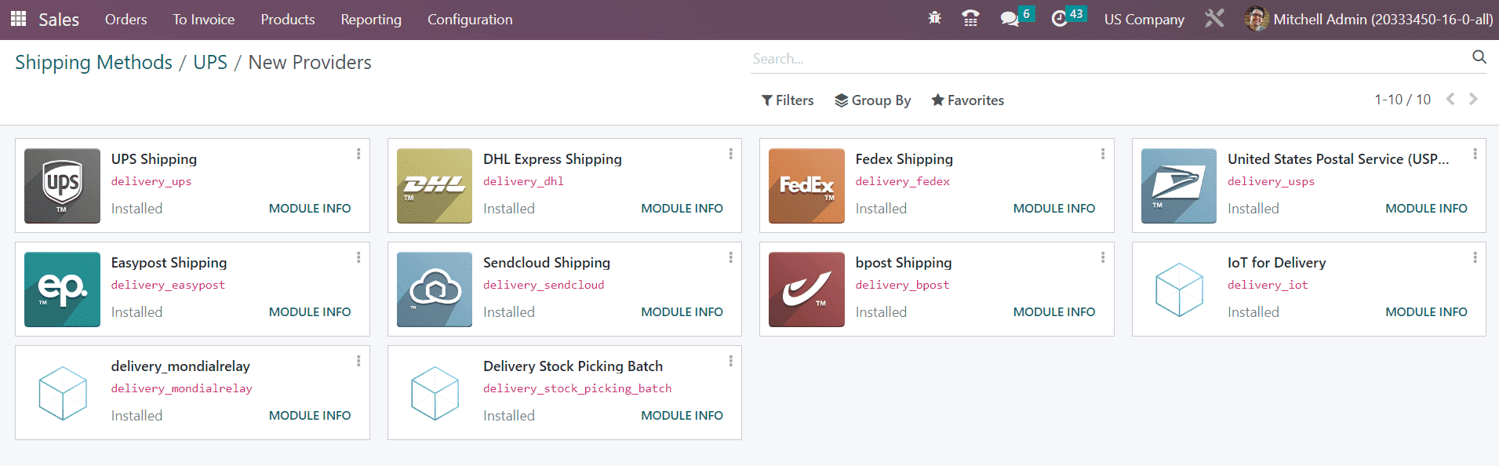Click the wrench tools icon
The height and width of the screenshot is (466, 1499).
coord(1214,19)
